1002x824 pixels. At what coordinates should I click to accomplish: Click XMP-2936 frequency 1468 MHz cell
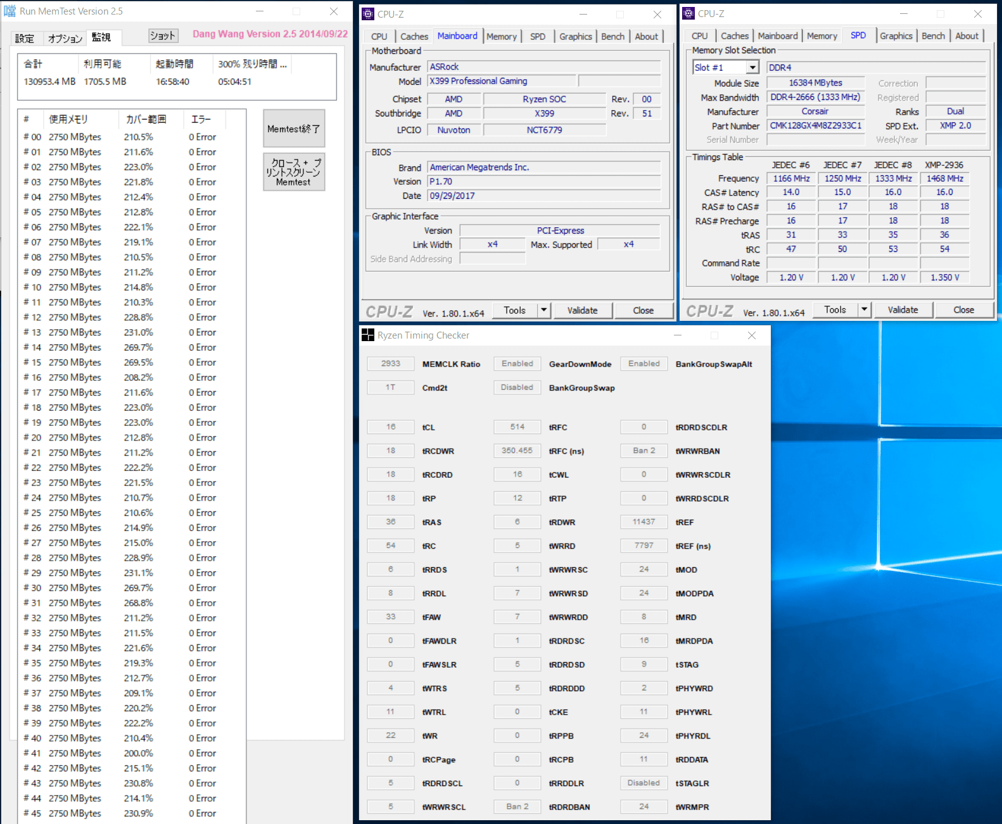[x=945, y=178]
